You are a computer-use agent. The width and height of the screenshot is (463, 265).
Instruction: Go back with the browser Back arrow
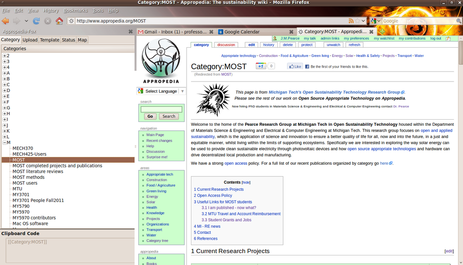point(5,21)
